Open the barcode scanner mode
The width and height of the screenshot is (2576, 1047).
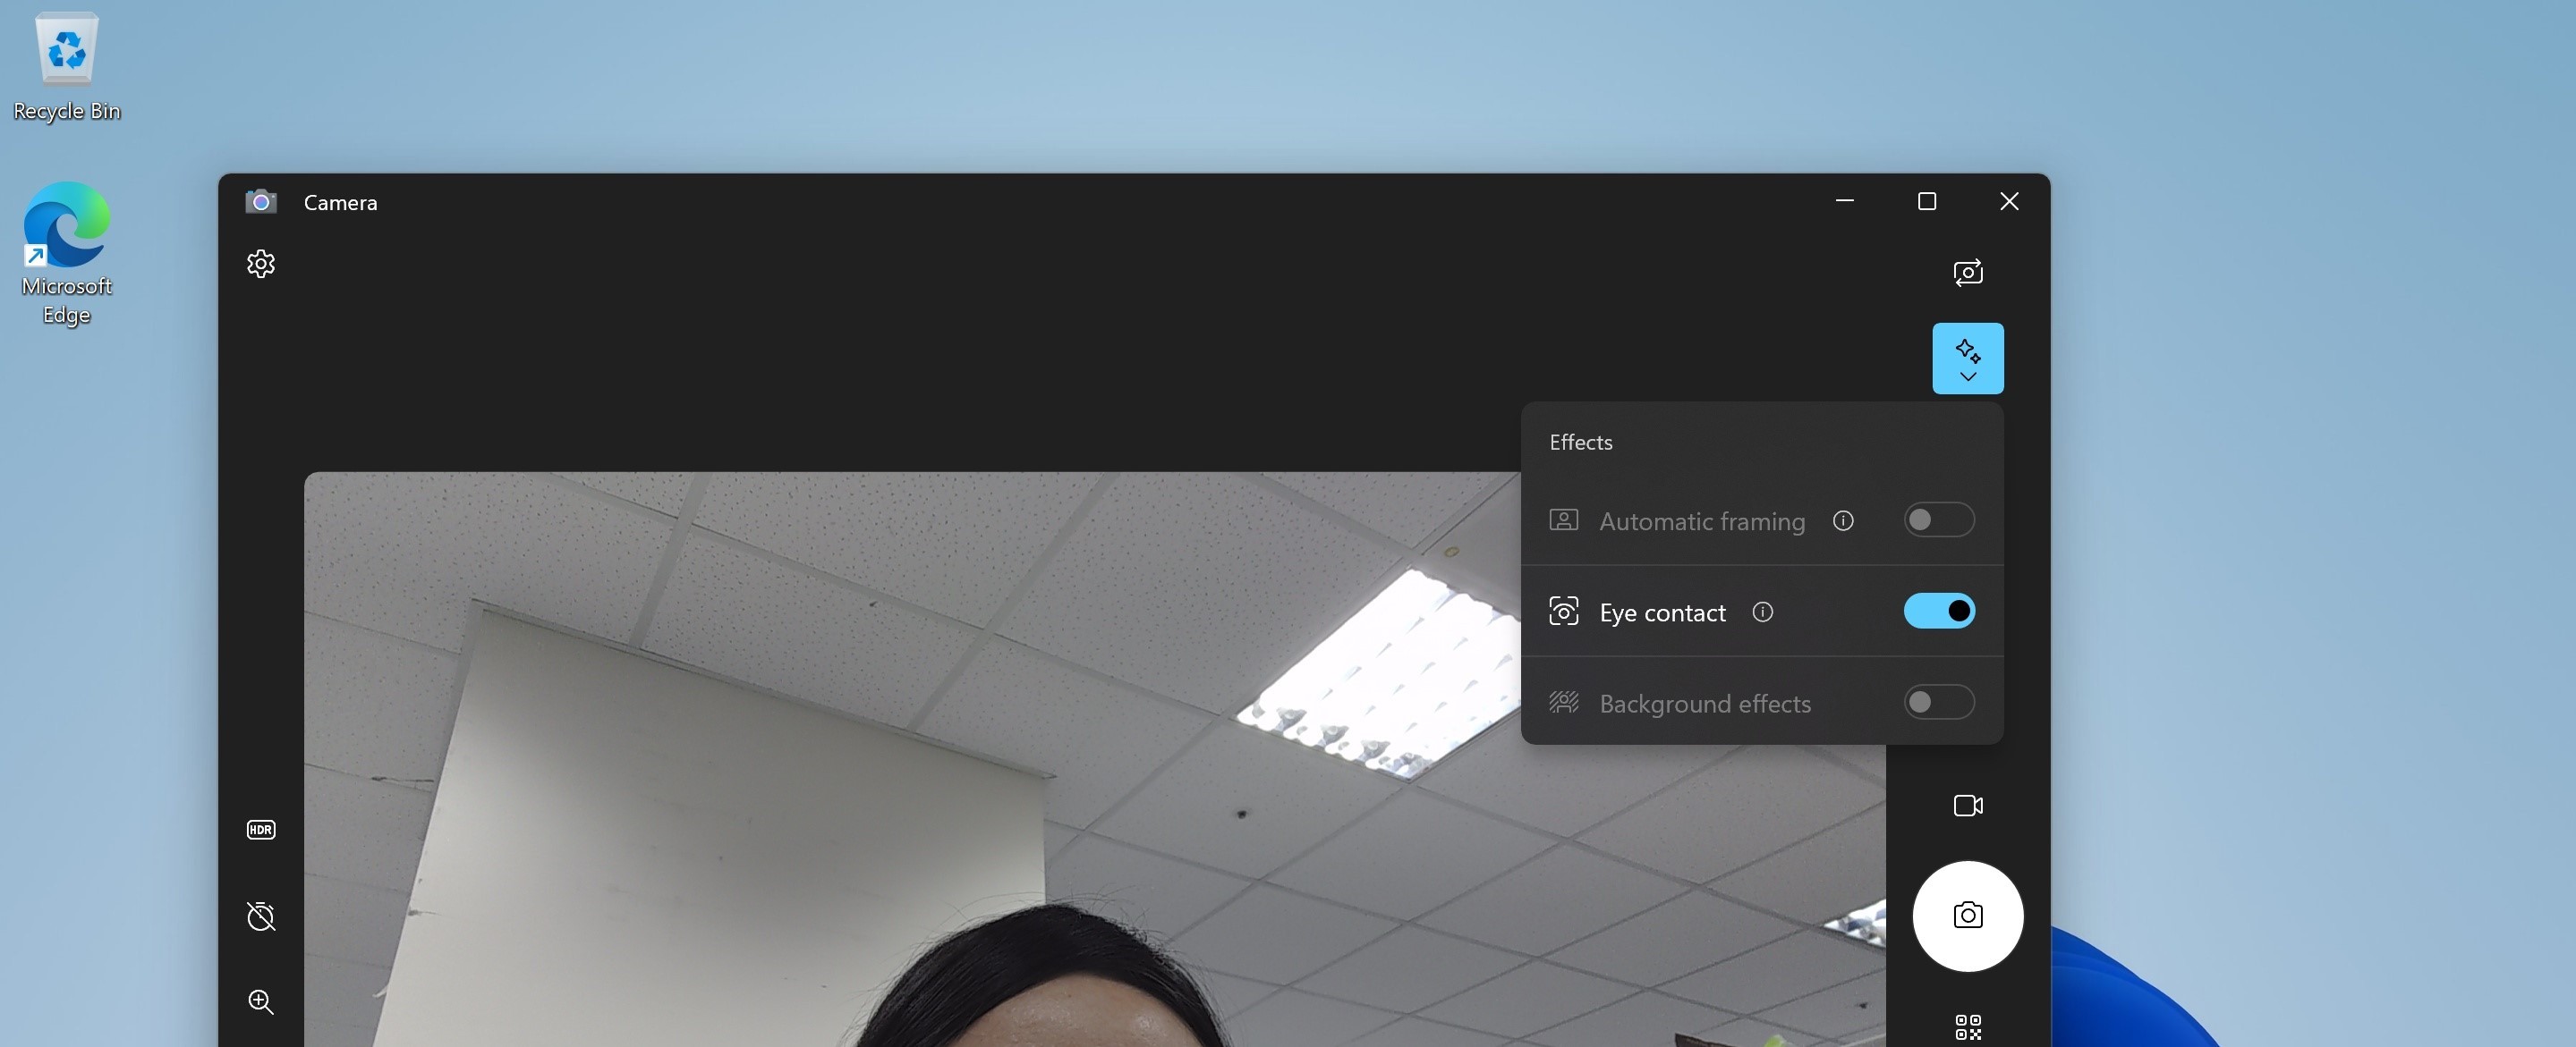pyautogui.click(x=1966, y=1025)
